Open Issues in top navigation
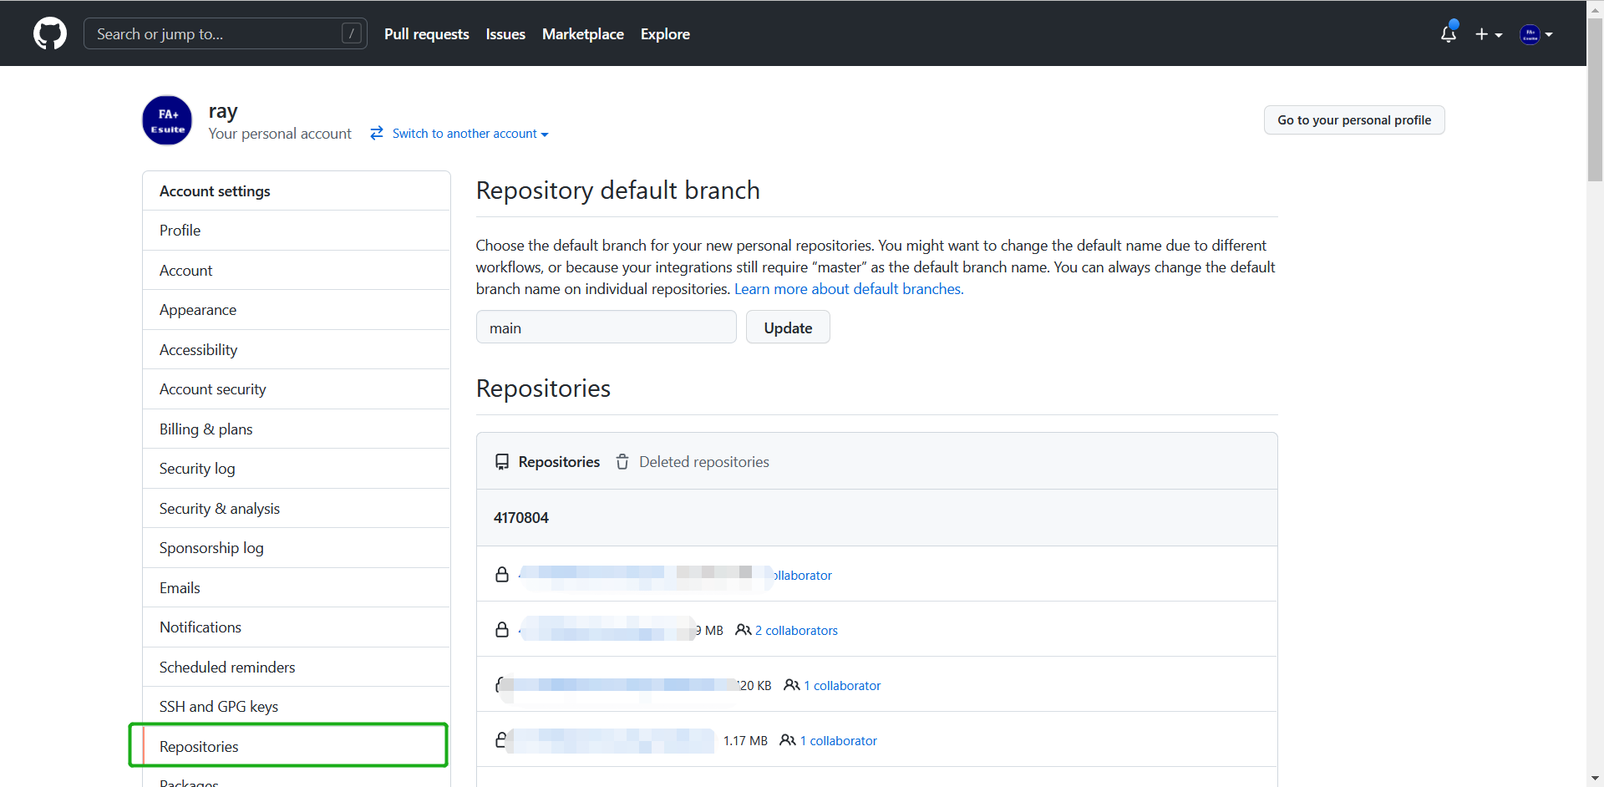1604x787 pixels. (x=505, y=34)
